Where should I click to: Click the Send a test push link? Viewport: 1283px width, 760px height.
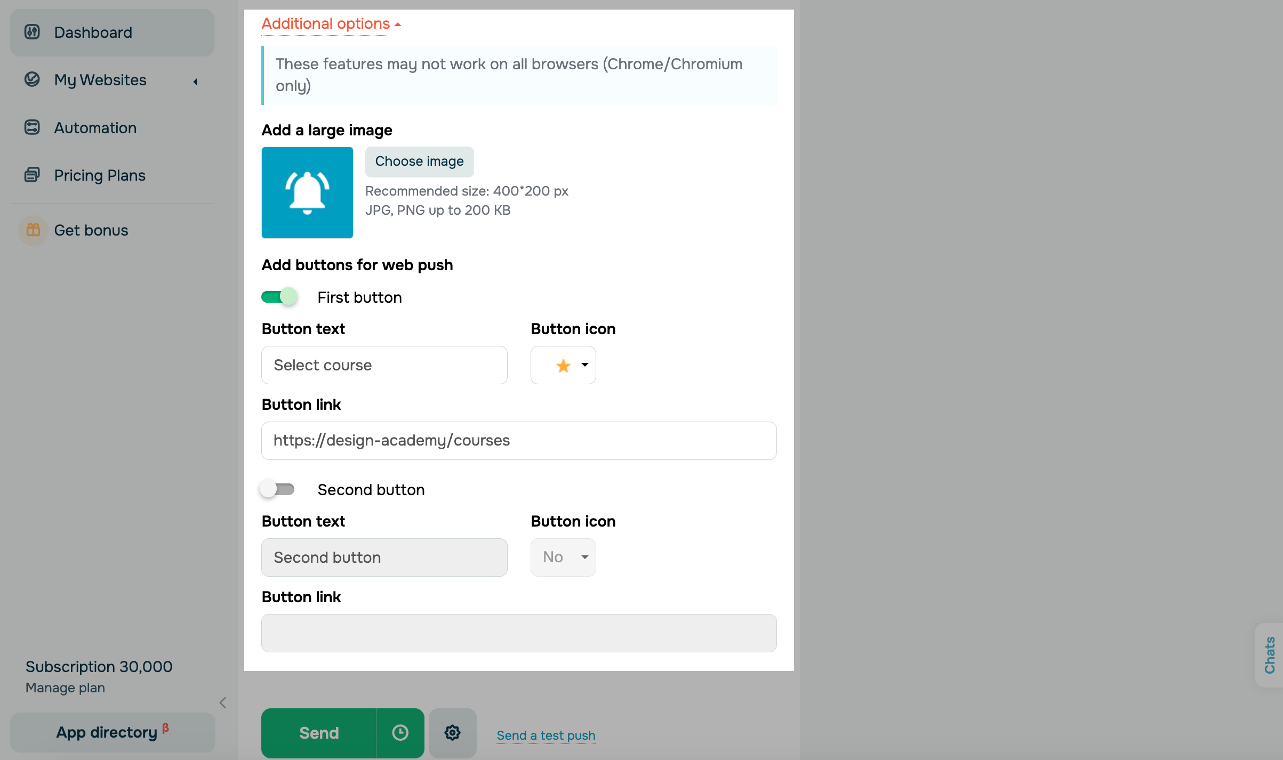[546, 735]
